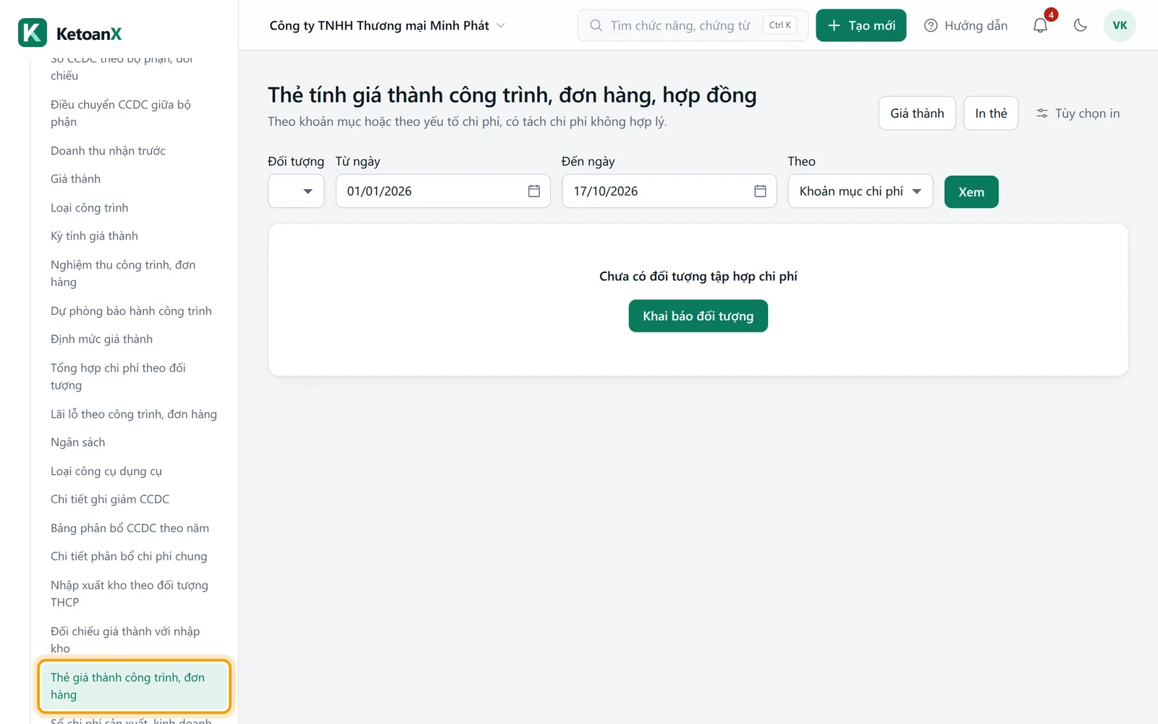Select Loại công trình in sidebar

133,208
